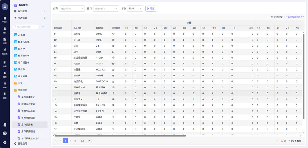Click the plus icon beside search box
308x148 pixels.
pyautogui.click(x=43, y=27)
